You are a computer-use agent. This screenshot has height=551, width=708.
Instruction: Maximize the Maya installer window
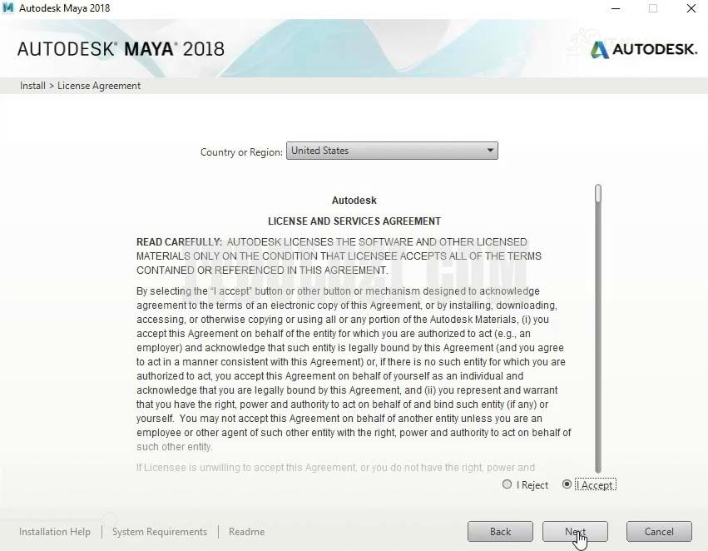653,9
